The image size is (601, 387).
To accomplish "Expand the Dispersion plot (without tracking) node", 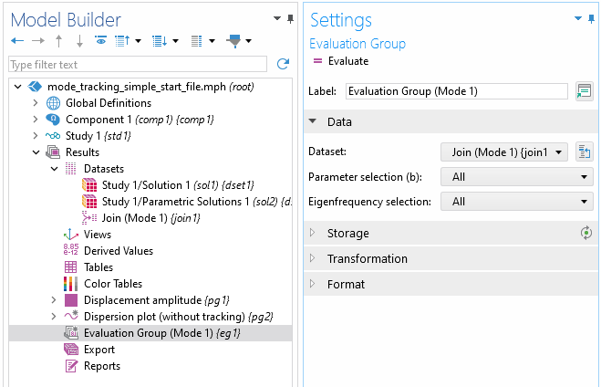I will [54, 317].
